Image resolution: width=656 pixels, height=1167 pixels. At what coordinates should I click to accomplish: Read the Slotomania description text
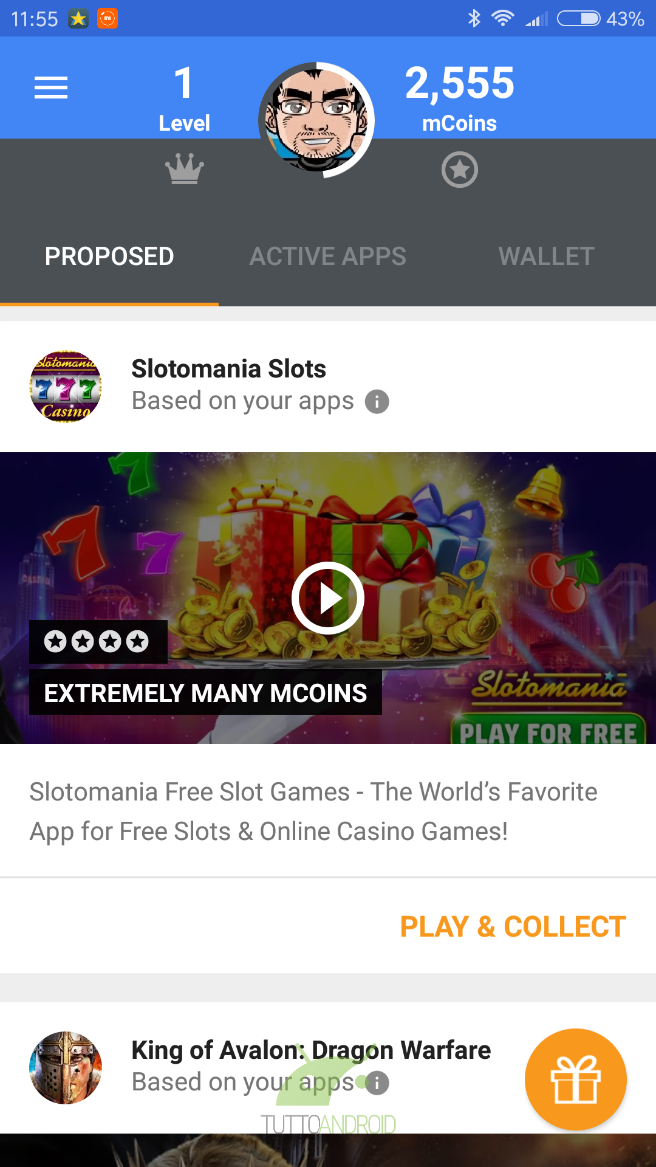click(x=313, y=811)
